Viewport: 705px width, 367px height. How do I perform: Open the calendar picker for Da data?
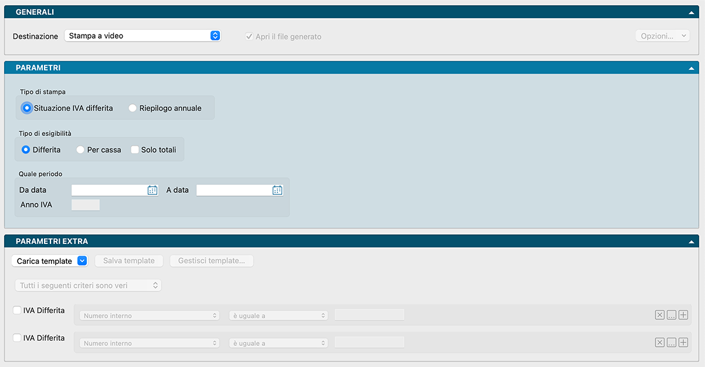[152, 190]
